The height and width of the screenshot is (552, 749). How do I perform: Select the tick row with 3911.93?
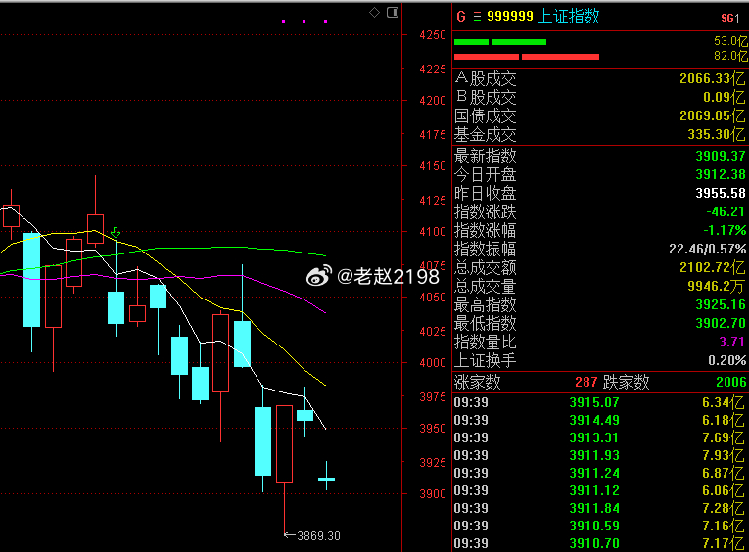600,455
